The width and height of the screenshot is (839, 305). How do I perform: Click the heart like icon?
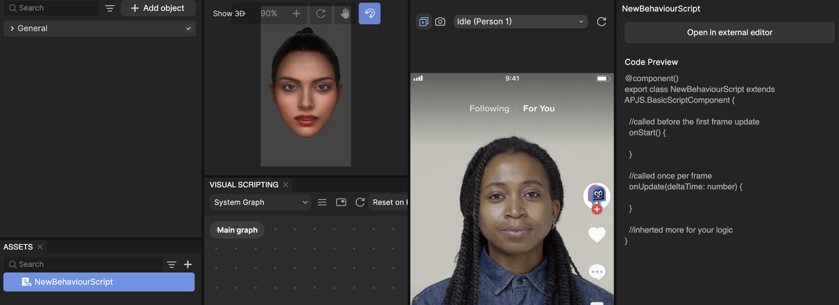pyautogui.click(x=596, y=234)
